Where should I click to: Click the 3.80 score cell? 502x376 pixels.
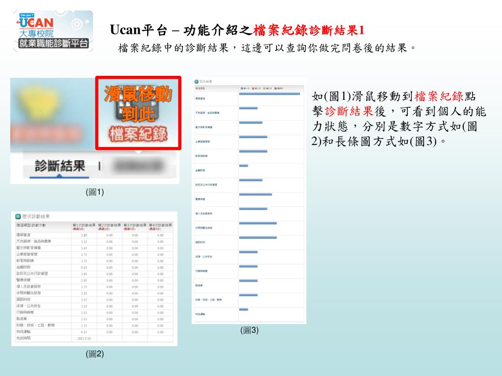point(84,235)
